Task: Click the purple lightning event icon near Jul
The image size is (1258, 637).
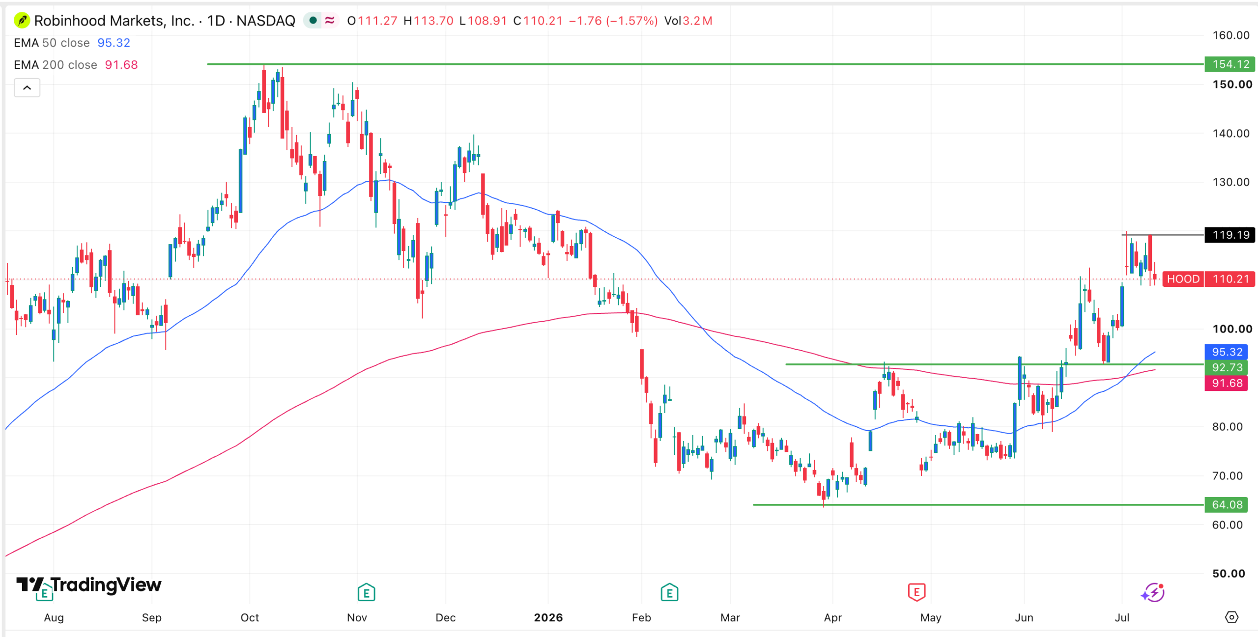Action: (1153, 592)
